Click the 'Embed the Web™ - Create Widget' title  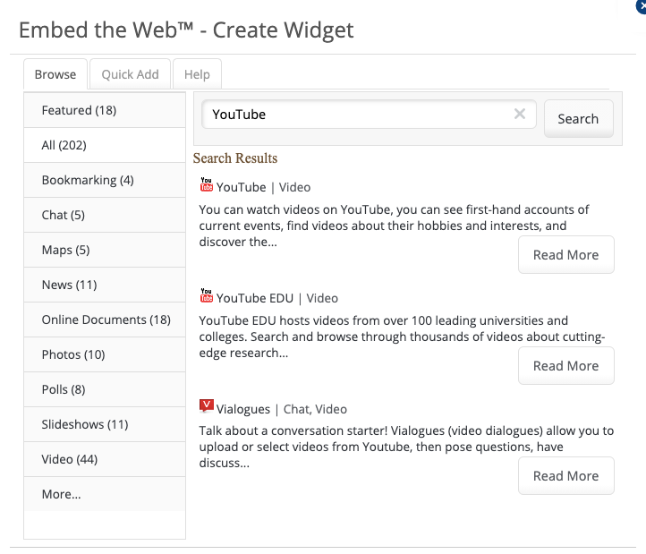pyautogui.click(x=186, y=30)
